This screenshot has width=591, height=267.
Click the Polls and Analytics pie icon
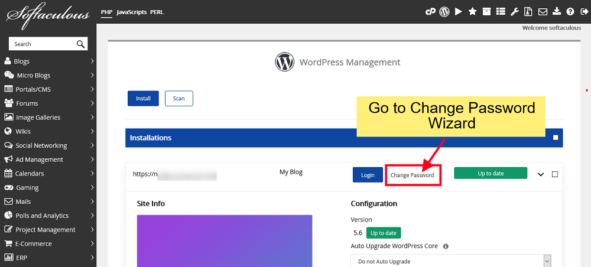pos(8,215)
